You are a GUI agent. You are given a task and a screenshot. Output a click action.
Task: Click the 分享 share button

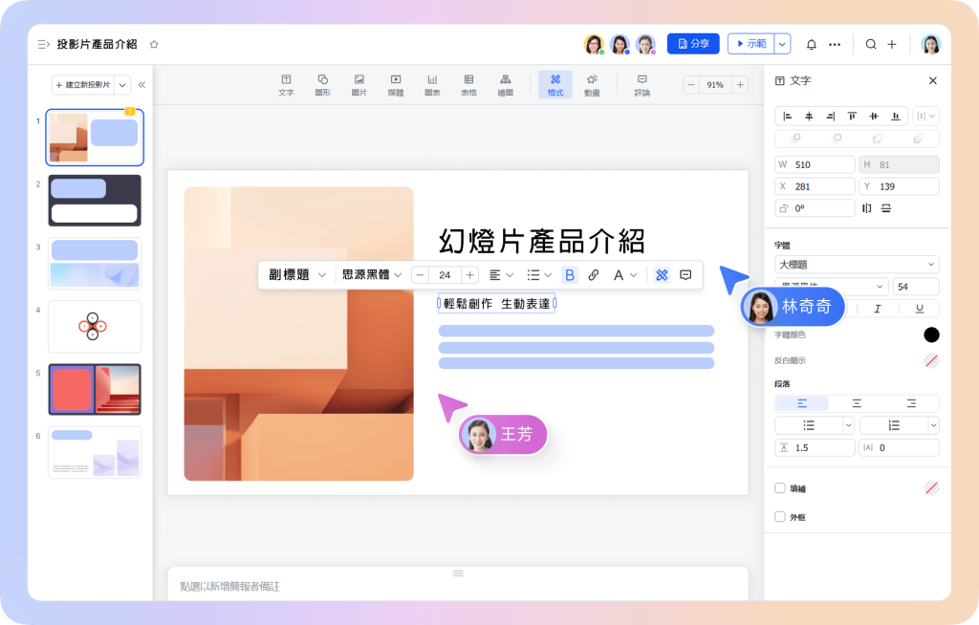(x=693, y=44)
